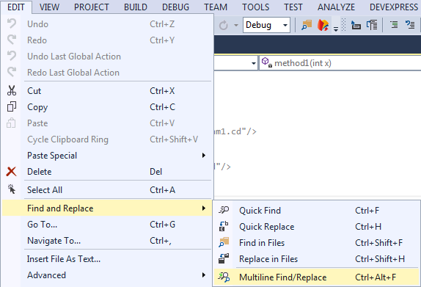Choose Insert File As Text...
The image size is (421, 287).
point(107,259)
